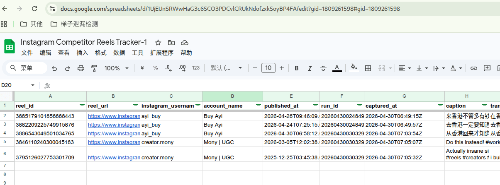This screenshot has height=185, width=500.
Task: Check cloud save status icon
Action: coord(185,43)
